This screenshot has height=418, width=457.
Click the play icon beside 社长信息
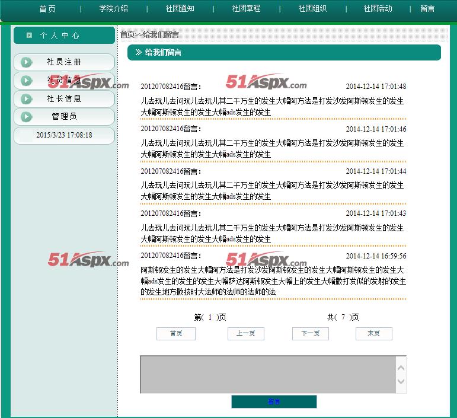pos(26,99)
